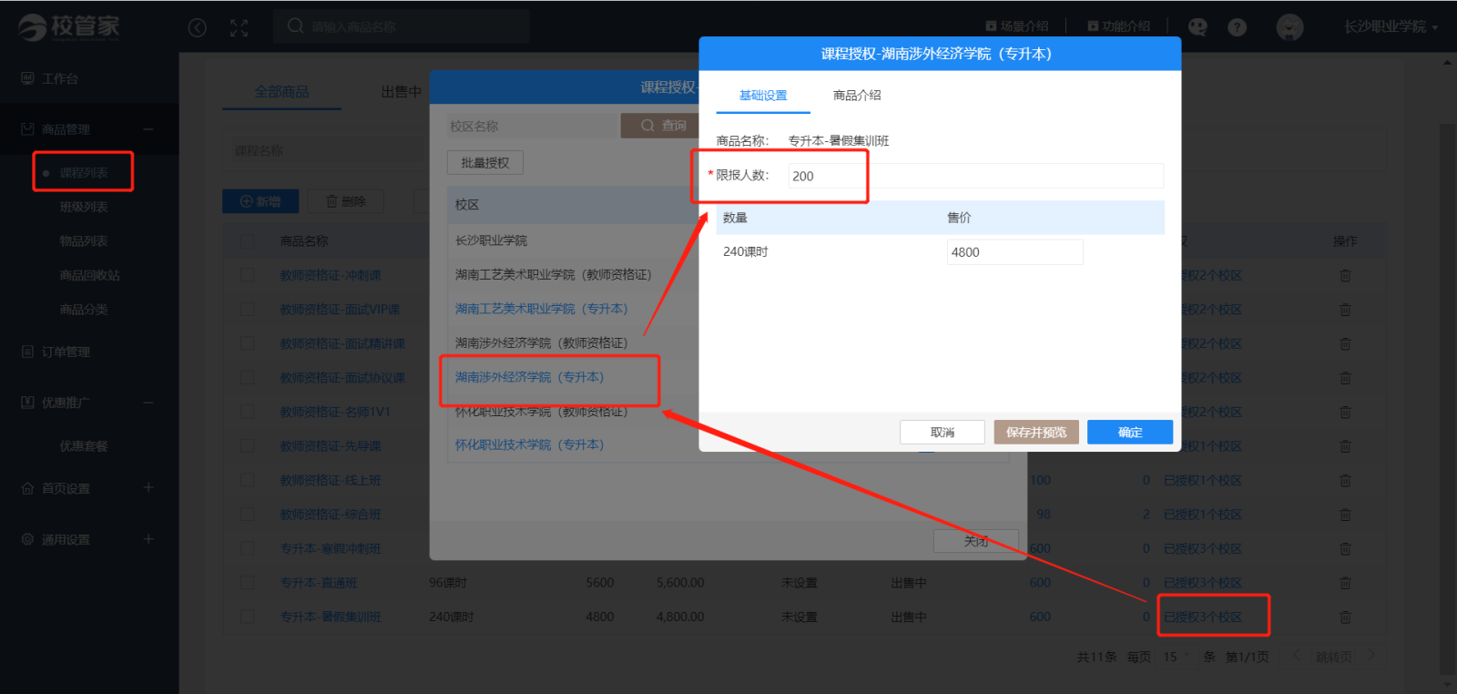Click 保存并预览 button
This screenshot has height=694, width=1457.
pyautogui.click(x=1036, y=433)
